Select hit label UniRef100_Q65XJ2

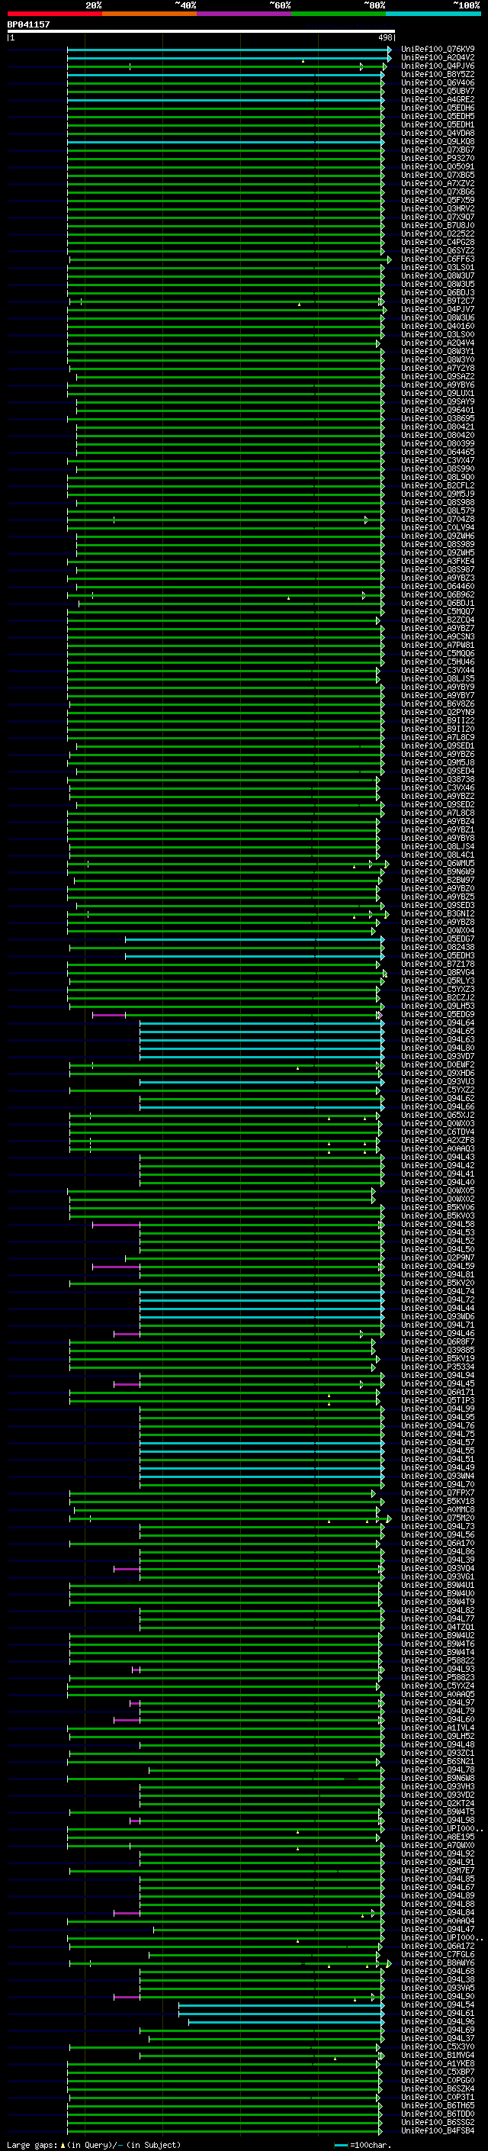(438, 1116)
